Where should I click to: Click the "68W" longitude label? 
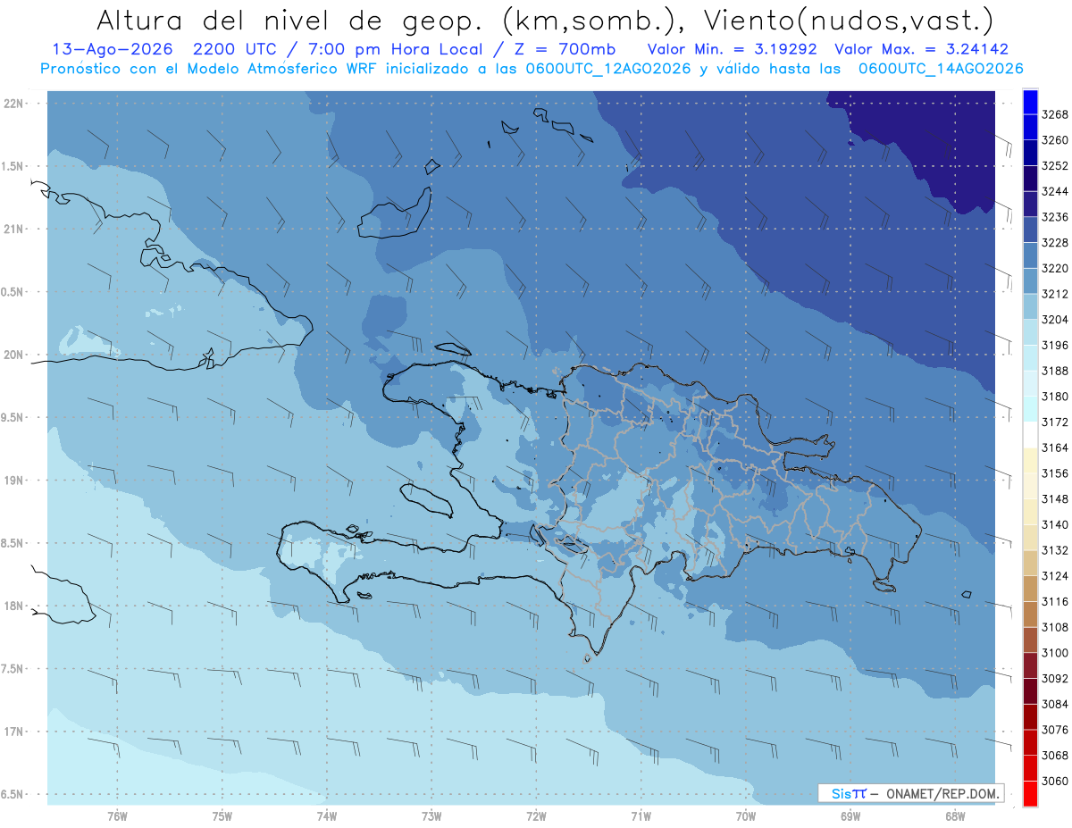(955, 815)
